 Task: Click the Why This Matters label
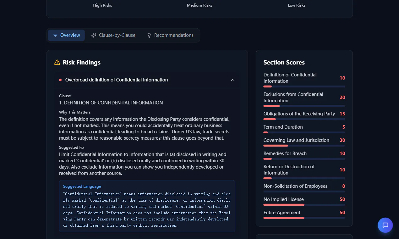[75, 112]
